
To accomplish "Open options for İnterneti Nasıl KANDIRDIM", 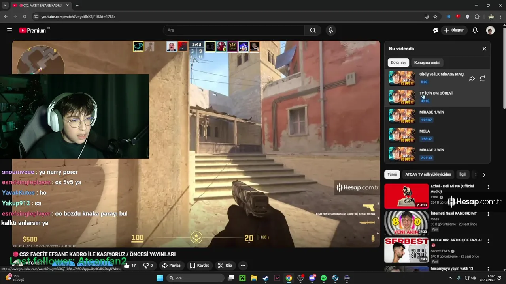I will tap(488, 214).
